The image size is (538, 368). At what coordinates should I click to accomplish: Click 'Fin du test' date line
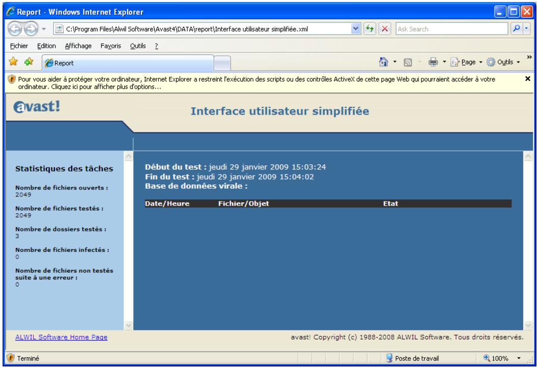[x=229, y=177]
